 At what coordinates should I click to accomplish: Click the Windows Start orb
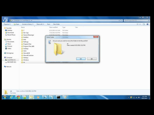click(x=5, y=97)
